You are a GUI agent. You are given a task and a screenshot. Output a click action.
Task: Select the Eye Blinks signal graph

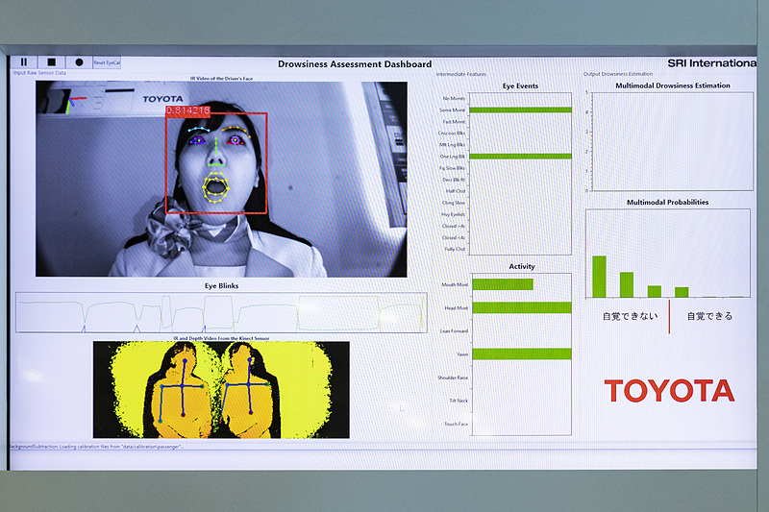click(221, 312)
